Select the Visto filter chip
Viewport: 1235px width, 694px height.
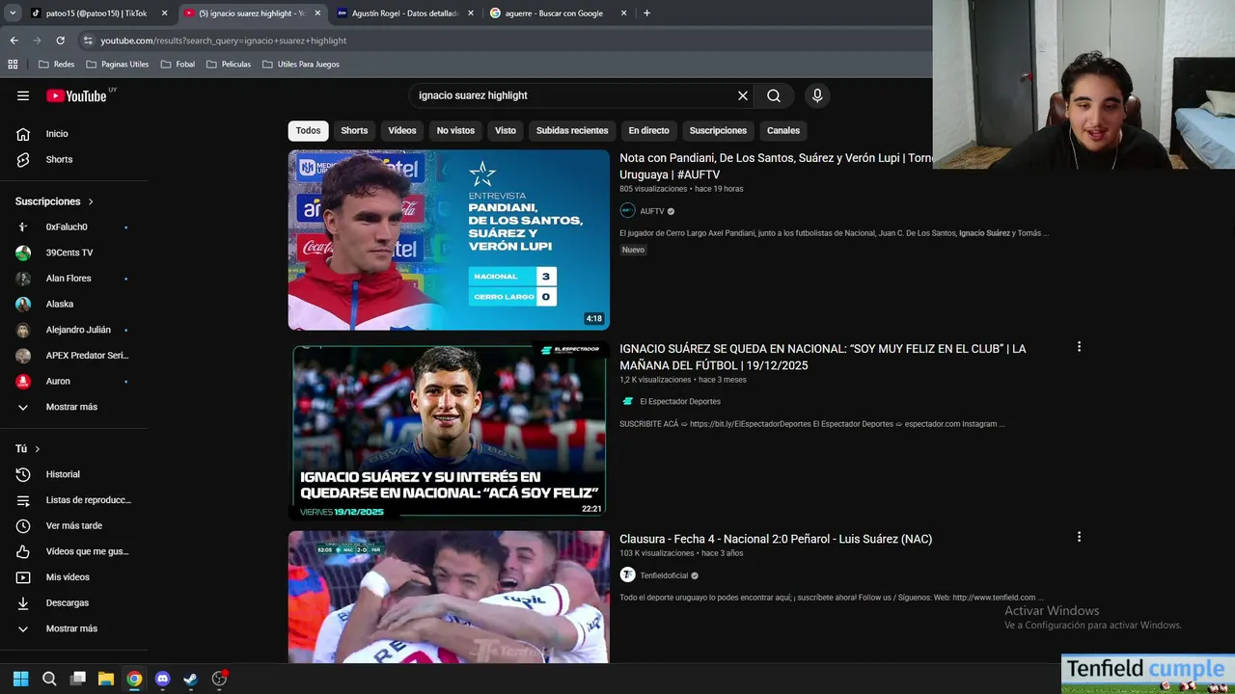click(x=506, y=130)
